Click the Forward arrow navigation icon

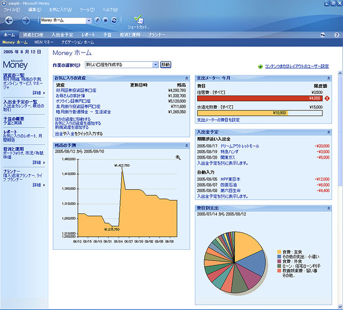[26, 20]
